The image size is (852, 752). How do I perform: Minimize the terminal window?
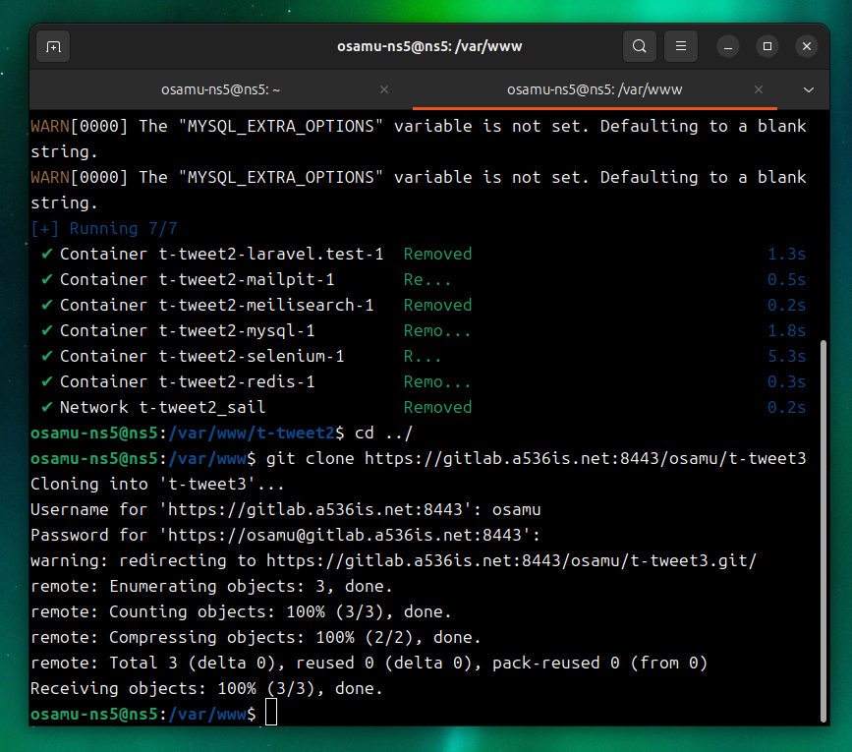(x=727, y=46)
